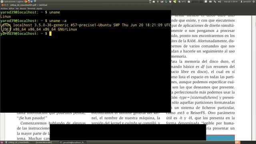Switch to Screen Recorder taskbar entry
The width and height of the screenshot is (256, 144).
[44, 142]
